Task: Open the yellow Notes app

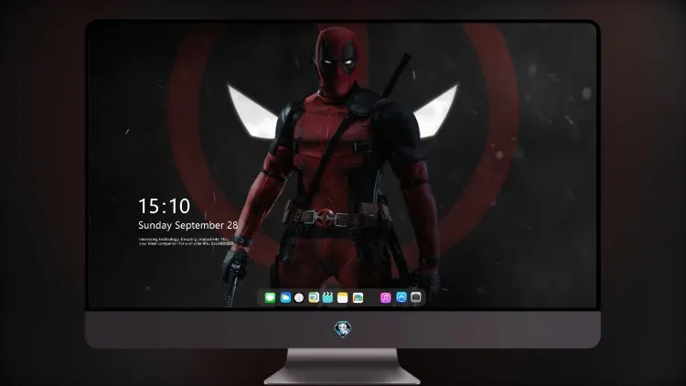Action: tap(343, 297)
